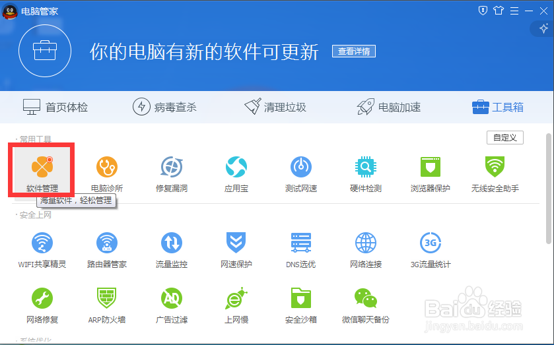Click the QQ penguin logo
This screenshot has width=554, height=345.
click(10, 11)
